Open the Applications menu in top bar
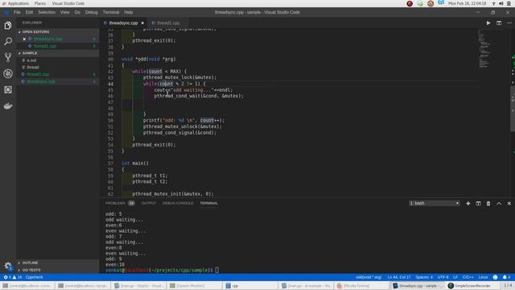Viewport: 515px width, 290px height. (19, 3)
